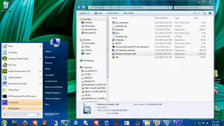Viewport: 224px width, 126px height.
Task: Open iTunes taskbar icon
Action: click(x=106, y=123)
